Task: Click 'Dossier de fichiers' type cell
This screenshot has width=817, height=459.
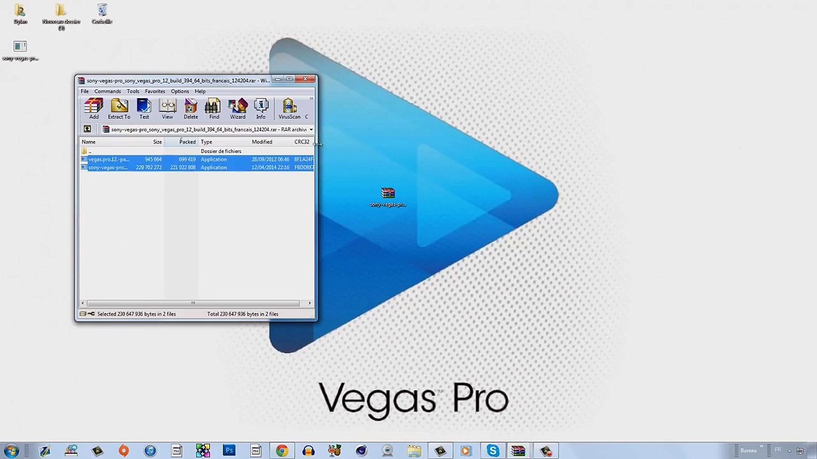Action: pyautogui.click(x=221, y=151)
